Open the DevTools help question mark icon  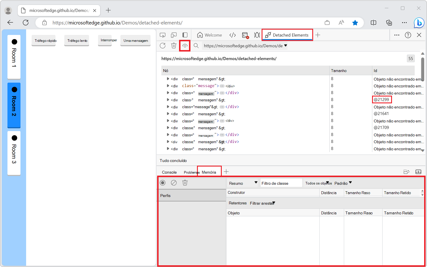408,35
